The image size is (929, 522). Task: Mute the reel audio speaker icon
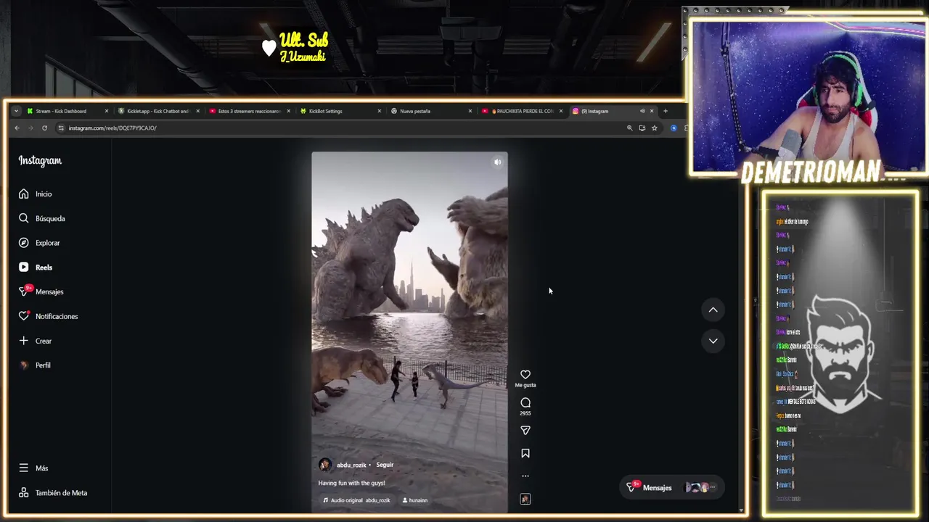[x=497, y=162]
